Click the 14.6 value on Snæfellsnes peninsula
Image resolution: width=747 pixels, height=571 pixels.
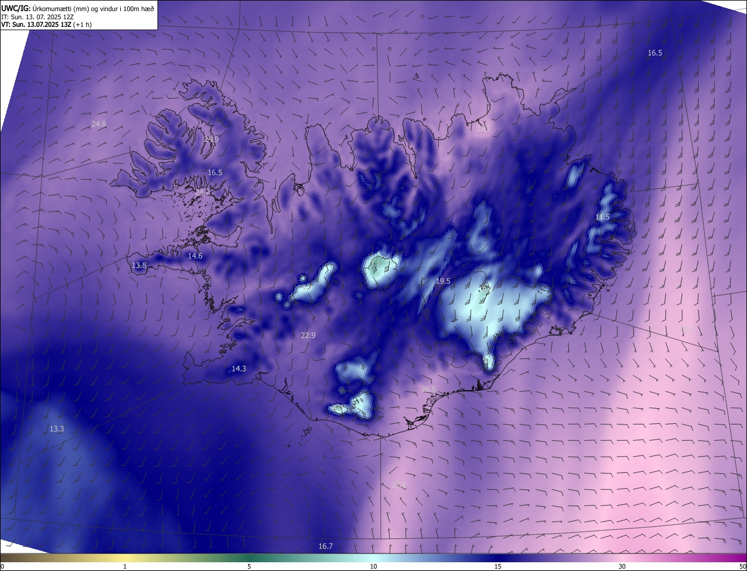(195, 256)
